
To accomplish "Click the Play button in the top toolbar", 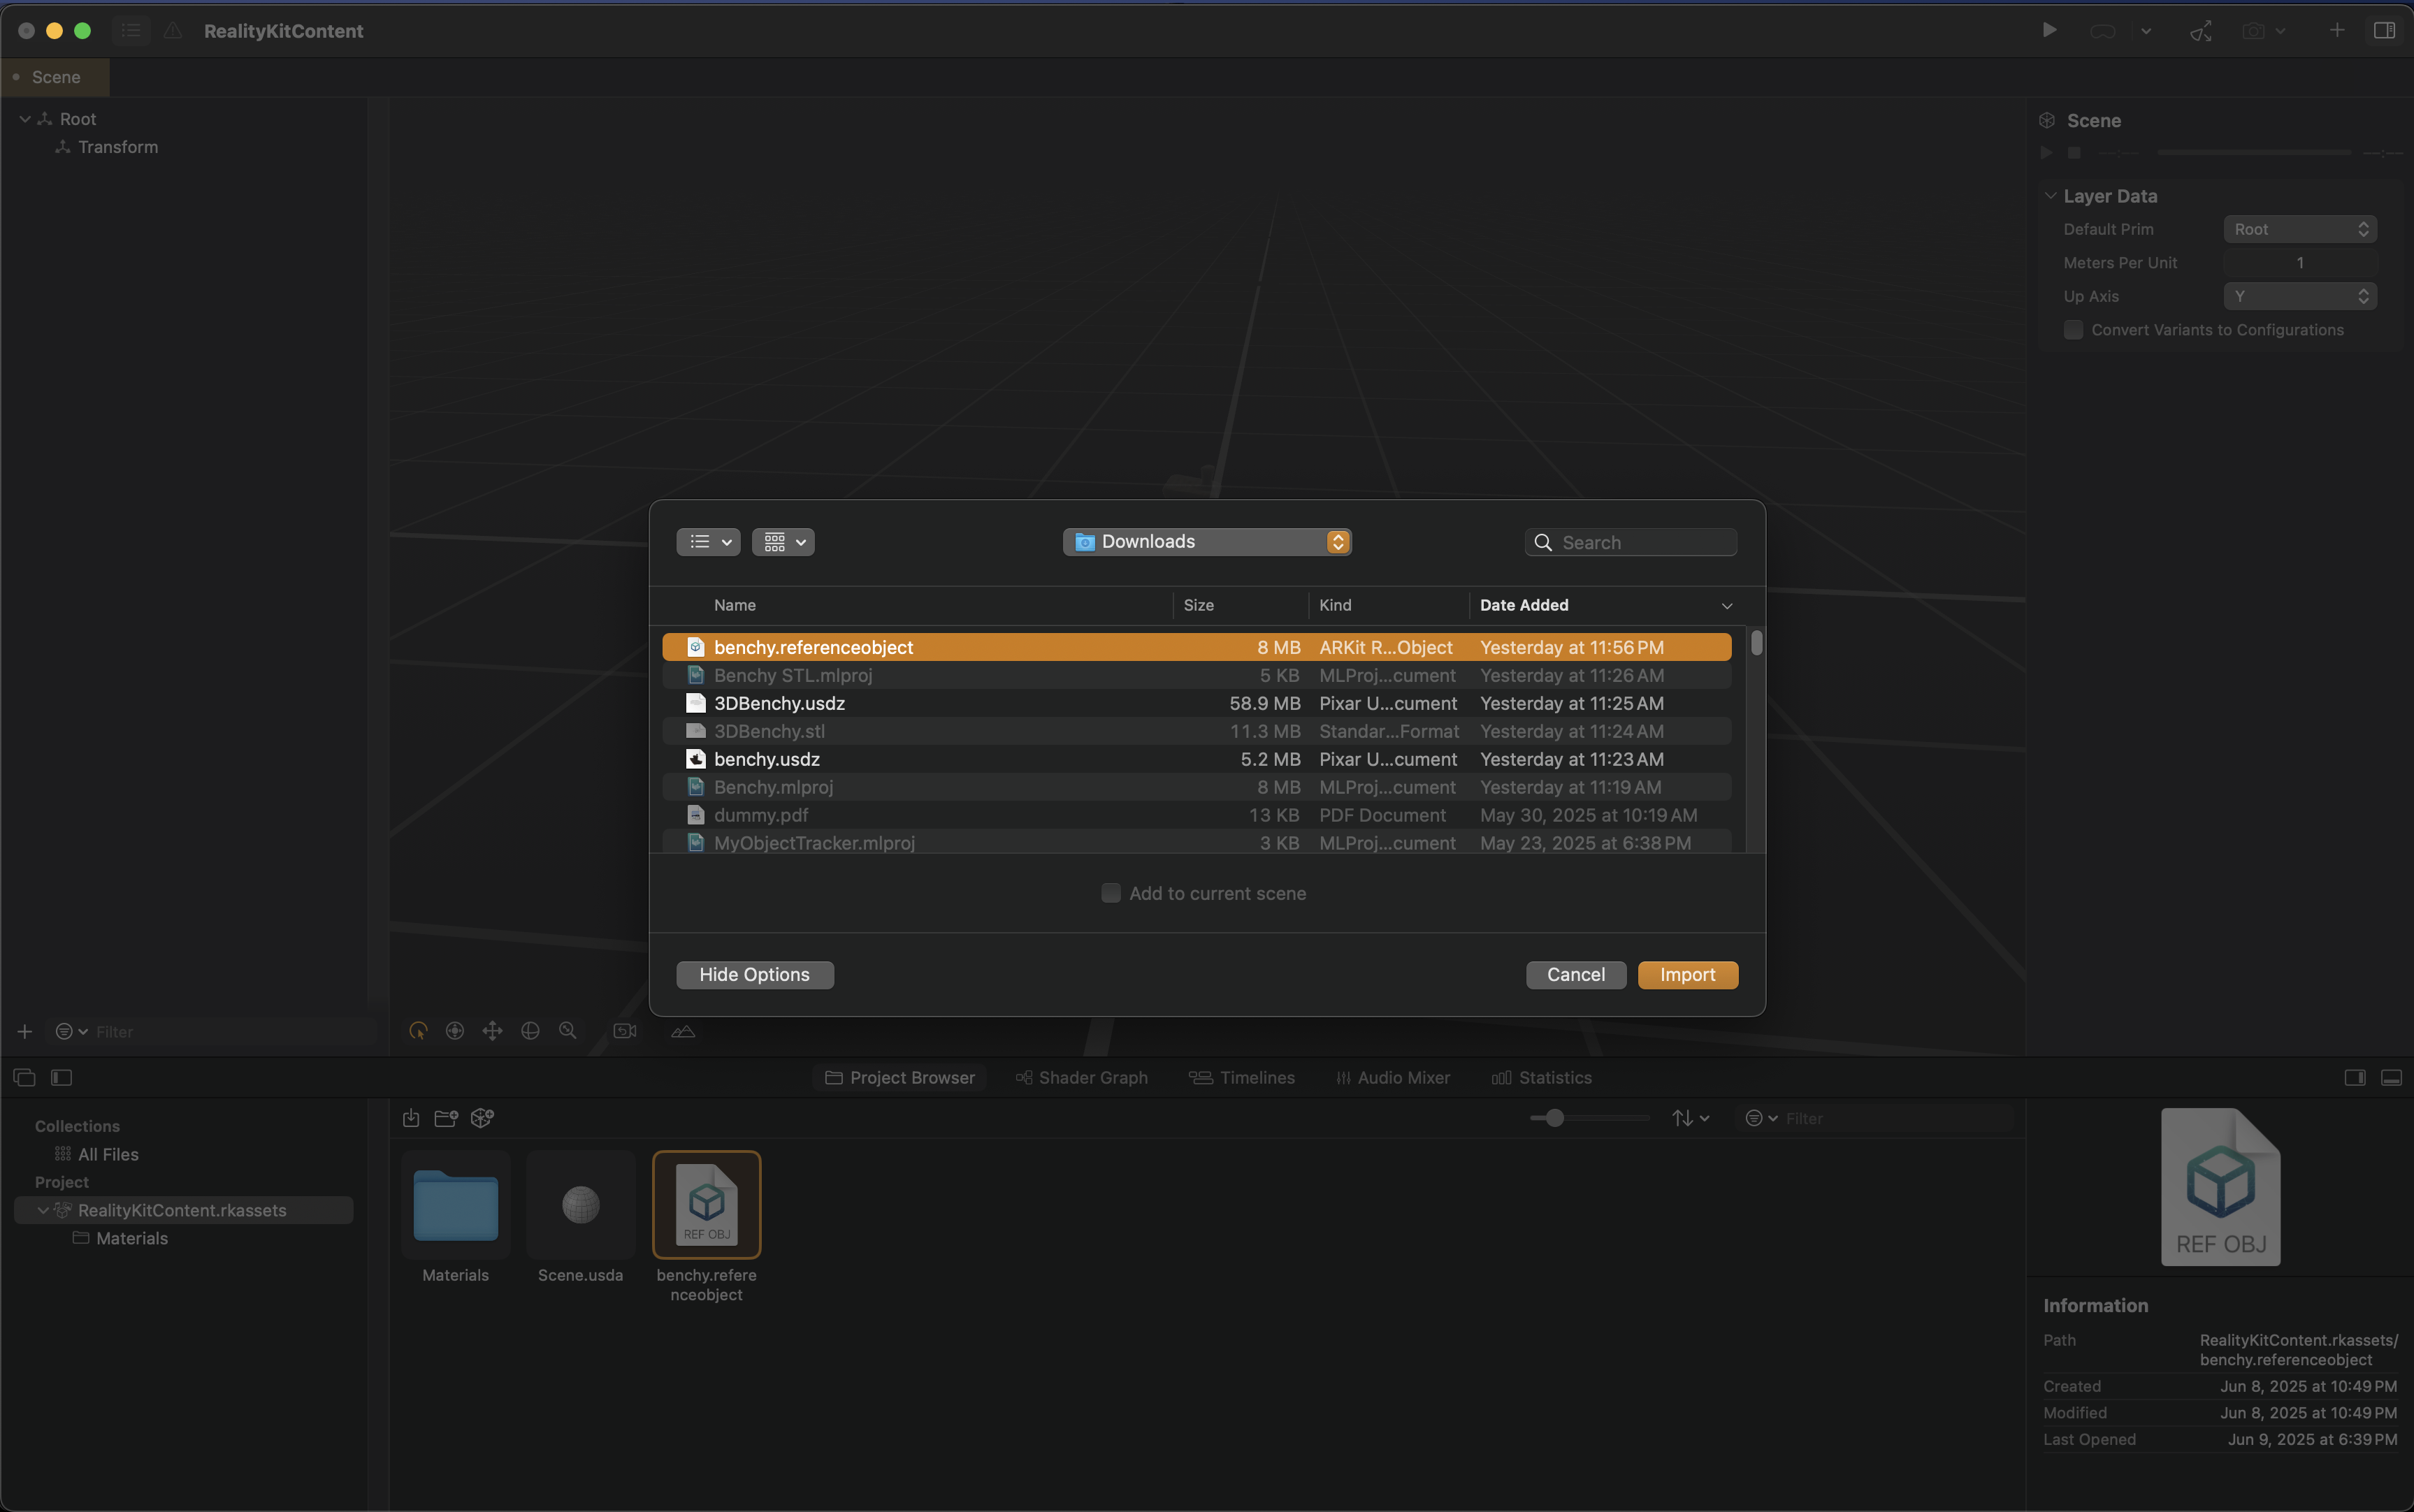I will 2049,30.
